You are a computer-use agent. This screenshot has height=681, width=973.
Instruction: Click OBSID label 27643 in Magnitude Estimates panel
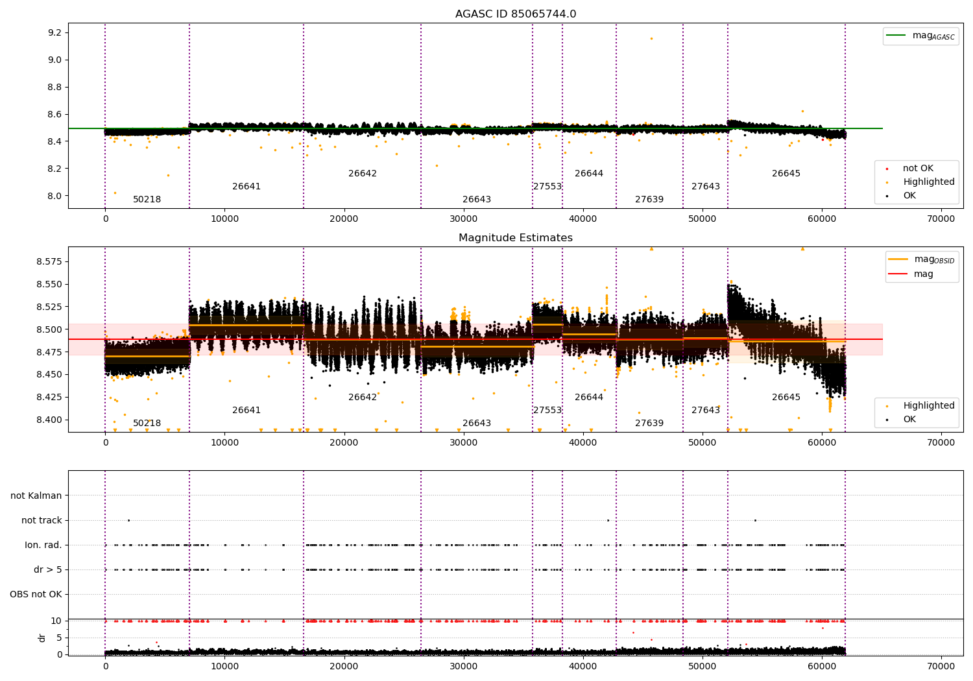706,411
